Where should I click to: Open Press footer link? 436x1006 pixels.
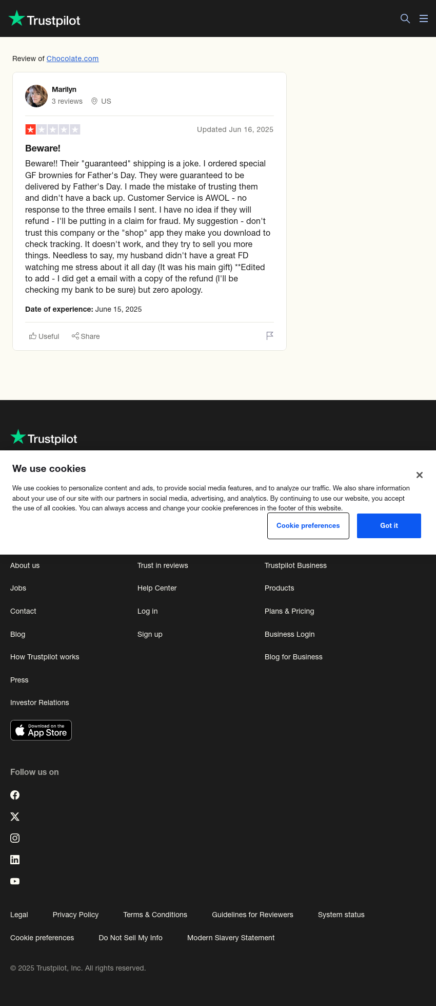[x=19, y=680]
